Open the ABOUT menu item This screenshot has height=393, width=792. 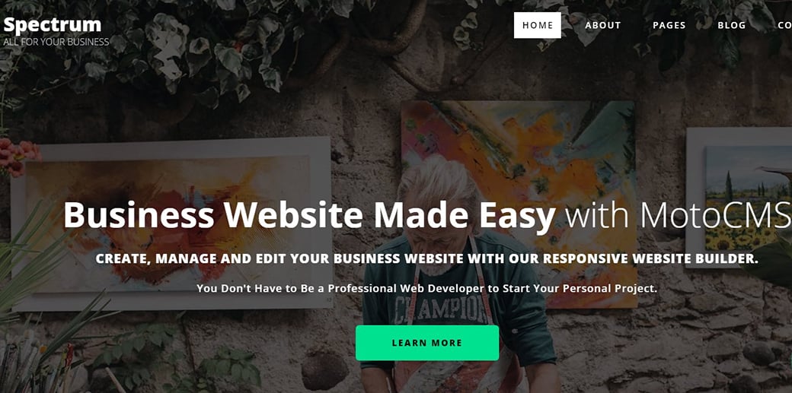603,25
